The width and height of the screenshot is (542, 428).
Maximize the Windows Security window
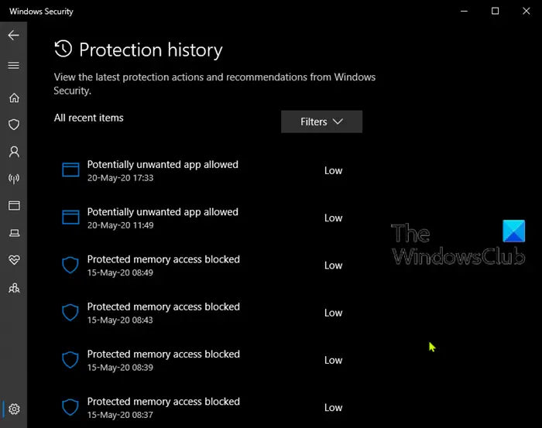495,11
